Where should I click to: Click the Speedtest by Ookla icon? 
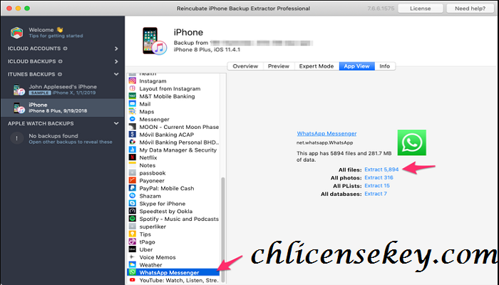[x=133, y=211]
